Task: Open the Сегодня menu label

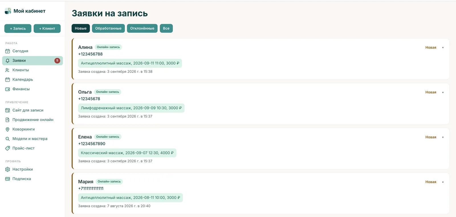Action: point(20,51)
